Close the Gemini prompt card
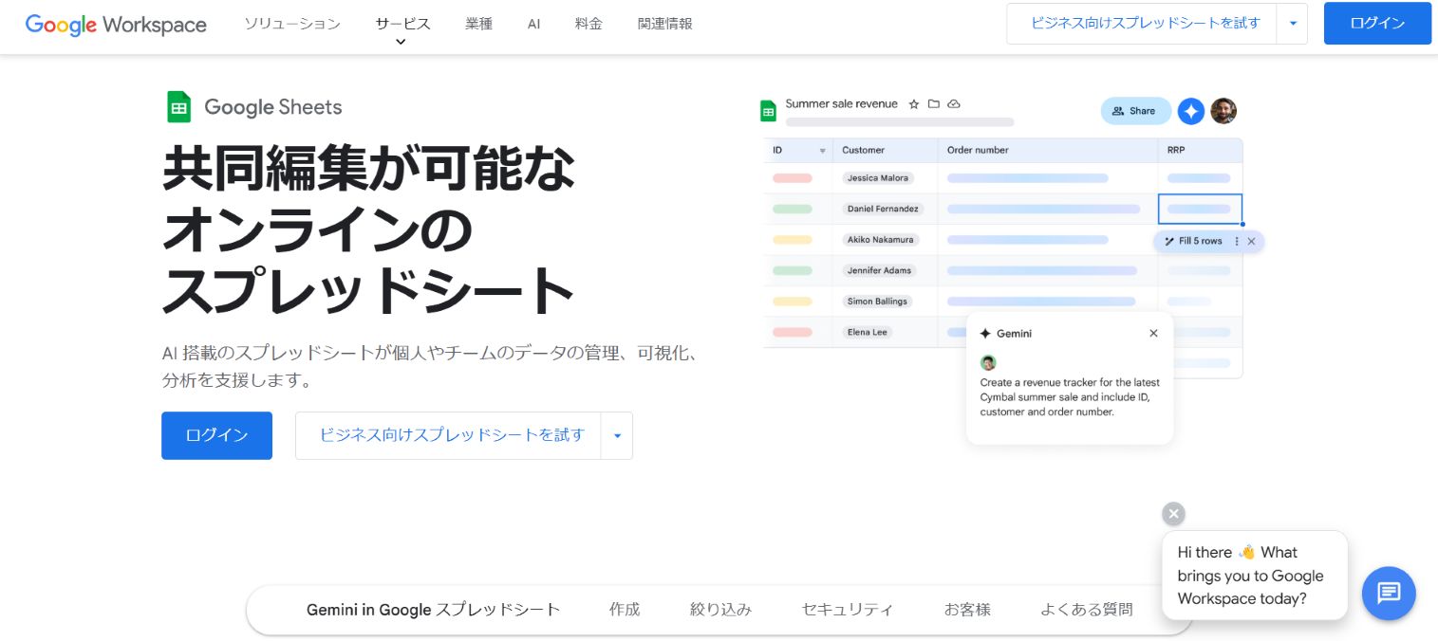 1153,333
